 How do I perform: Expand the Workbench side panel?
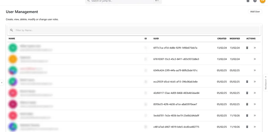point(266,83)
